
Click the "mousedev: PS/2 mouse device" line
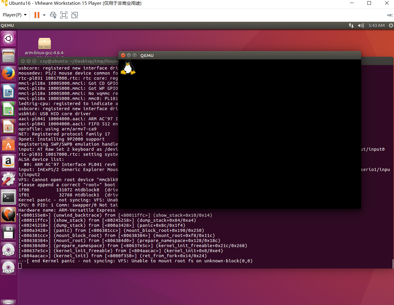tap(68, 73)
